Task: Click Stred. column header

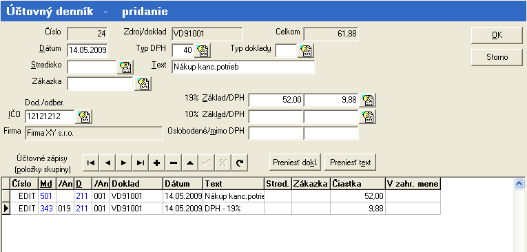Action: pos(278,184)
